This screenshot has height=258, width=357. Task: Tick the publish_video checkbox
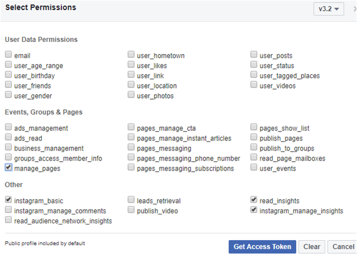(131, 210)
